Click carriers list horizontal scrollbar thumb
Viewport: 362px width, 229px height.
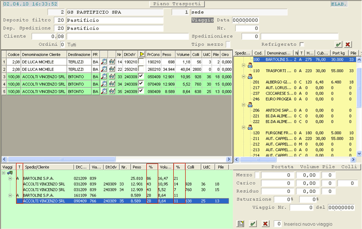click(x=258, y=159)
